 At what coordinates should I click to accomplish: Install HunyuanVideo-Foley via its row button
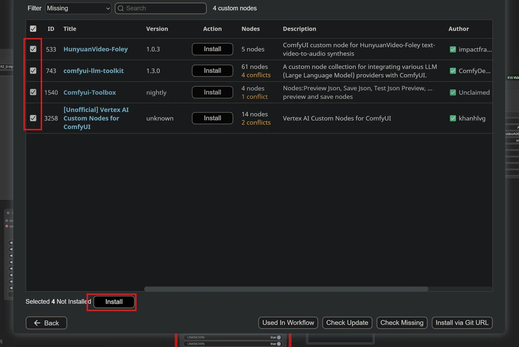[x=212, y=49]
